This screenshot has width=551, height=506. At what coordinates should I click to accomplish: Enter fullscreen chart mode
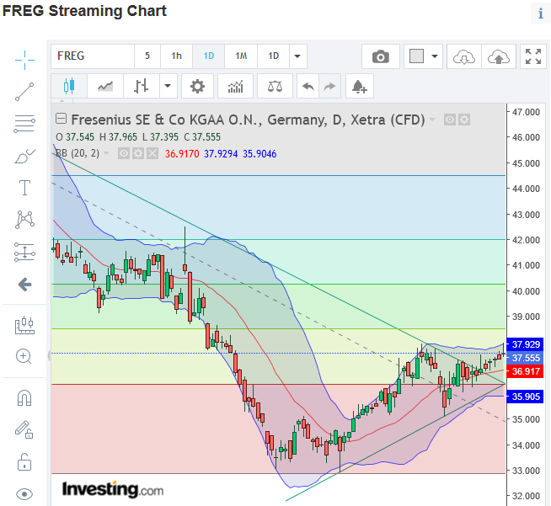[533, 56]
